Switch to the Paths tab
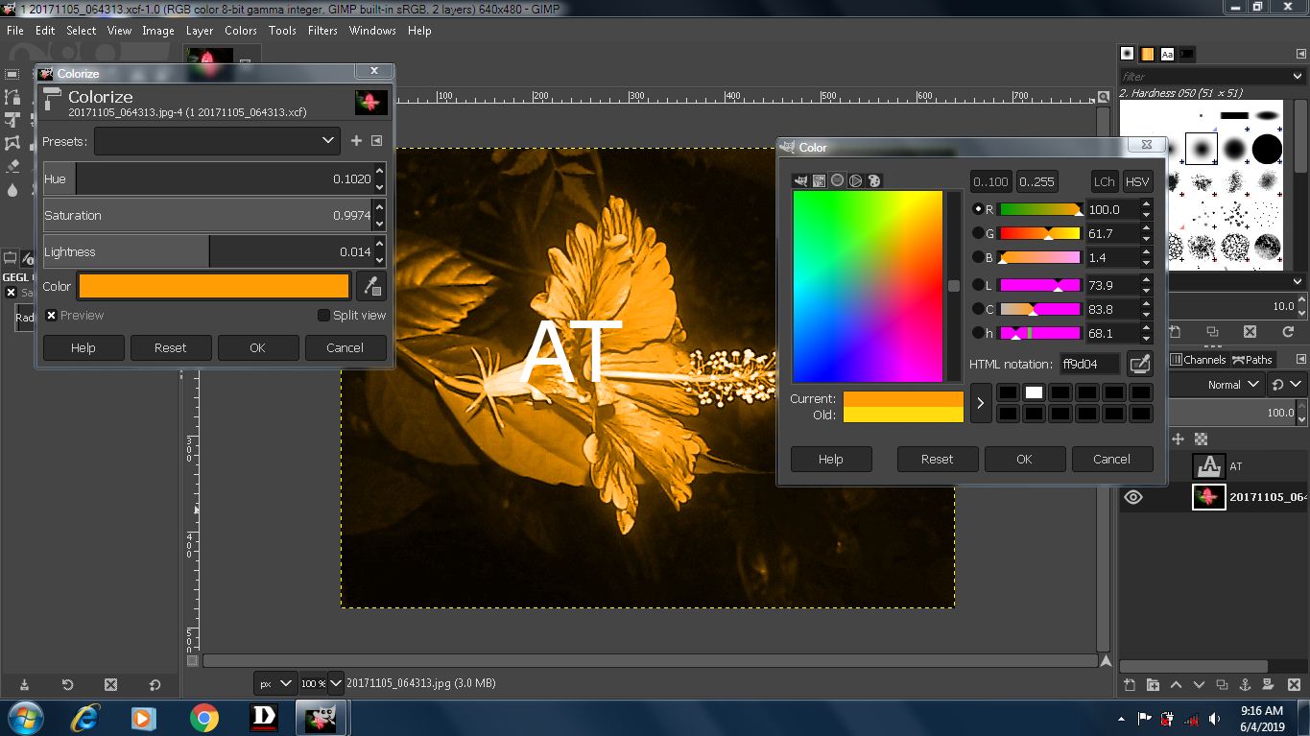 point(1251,360)
